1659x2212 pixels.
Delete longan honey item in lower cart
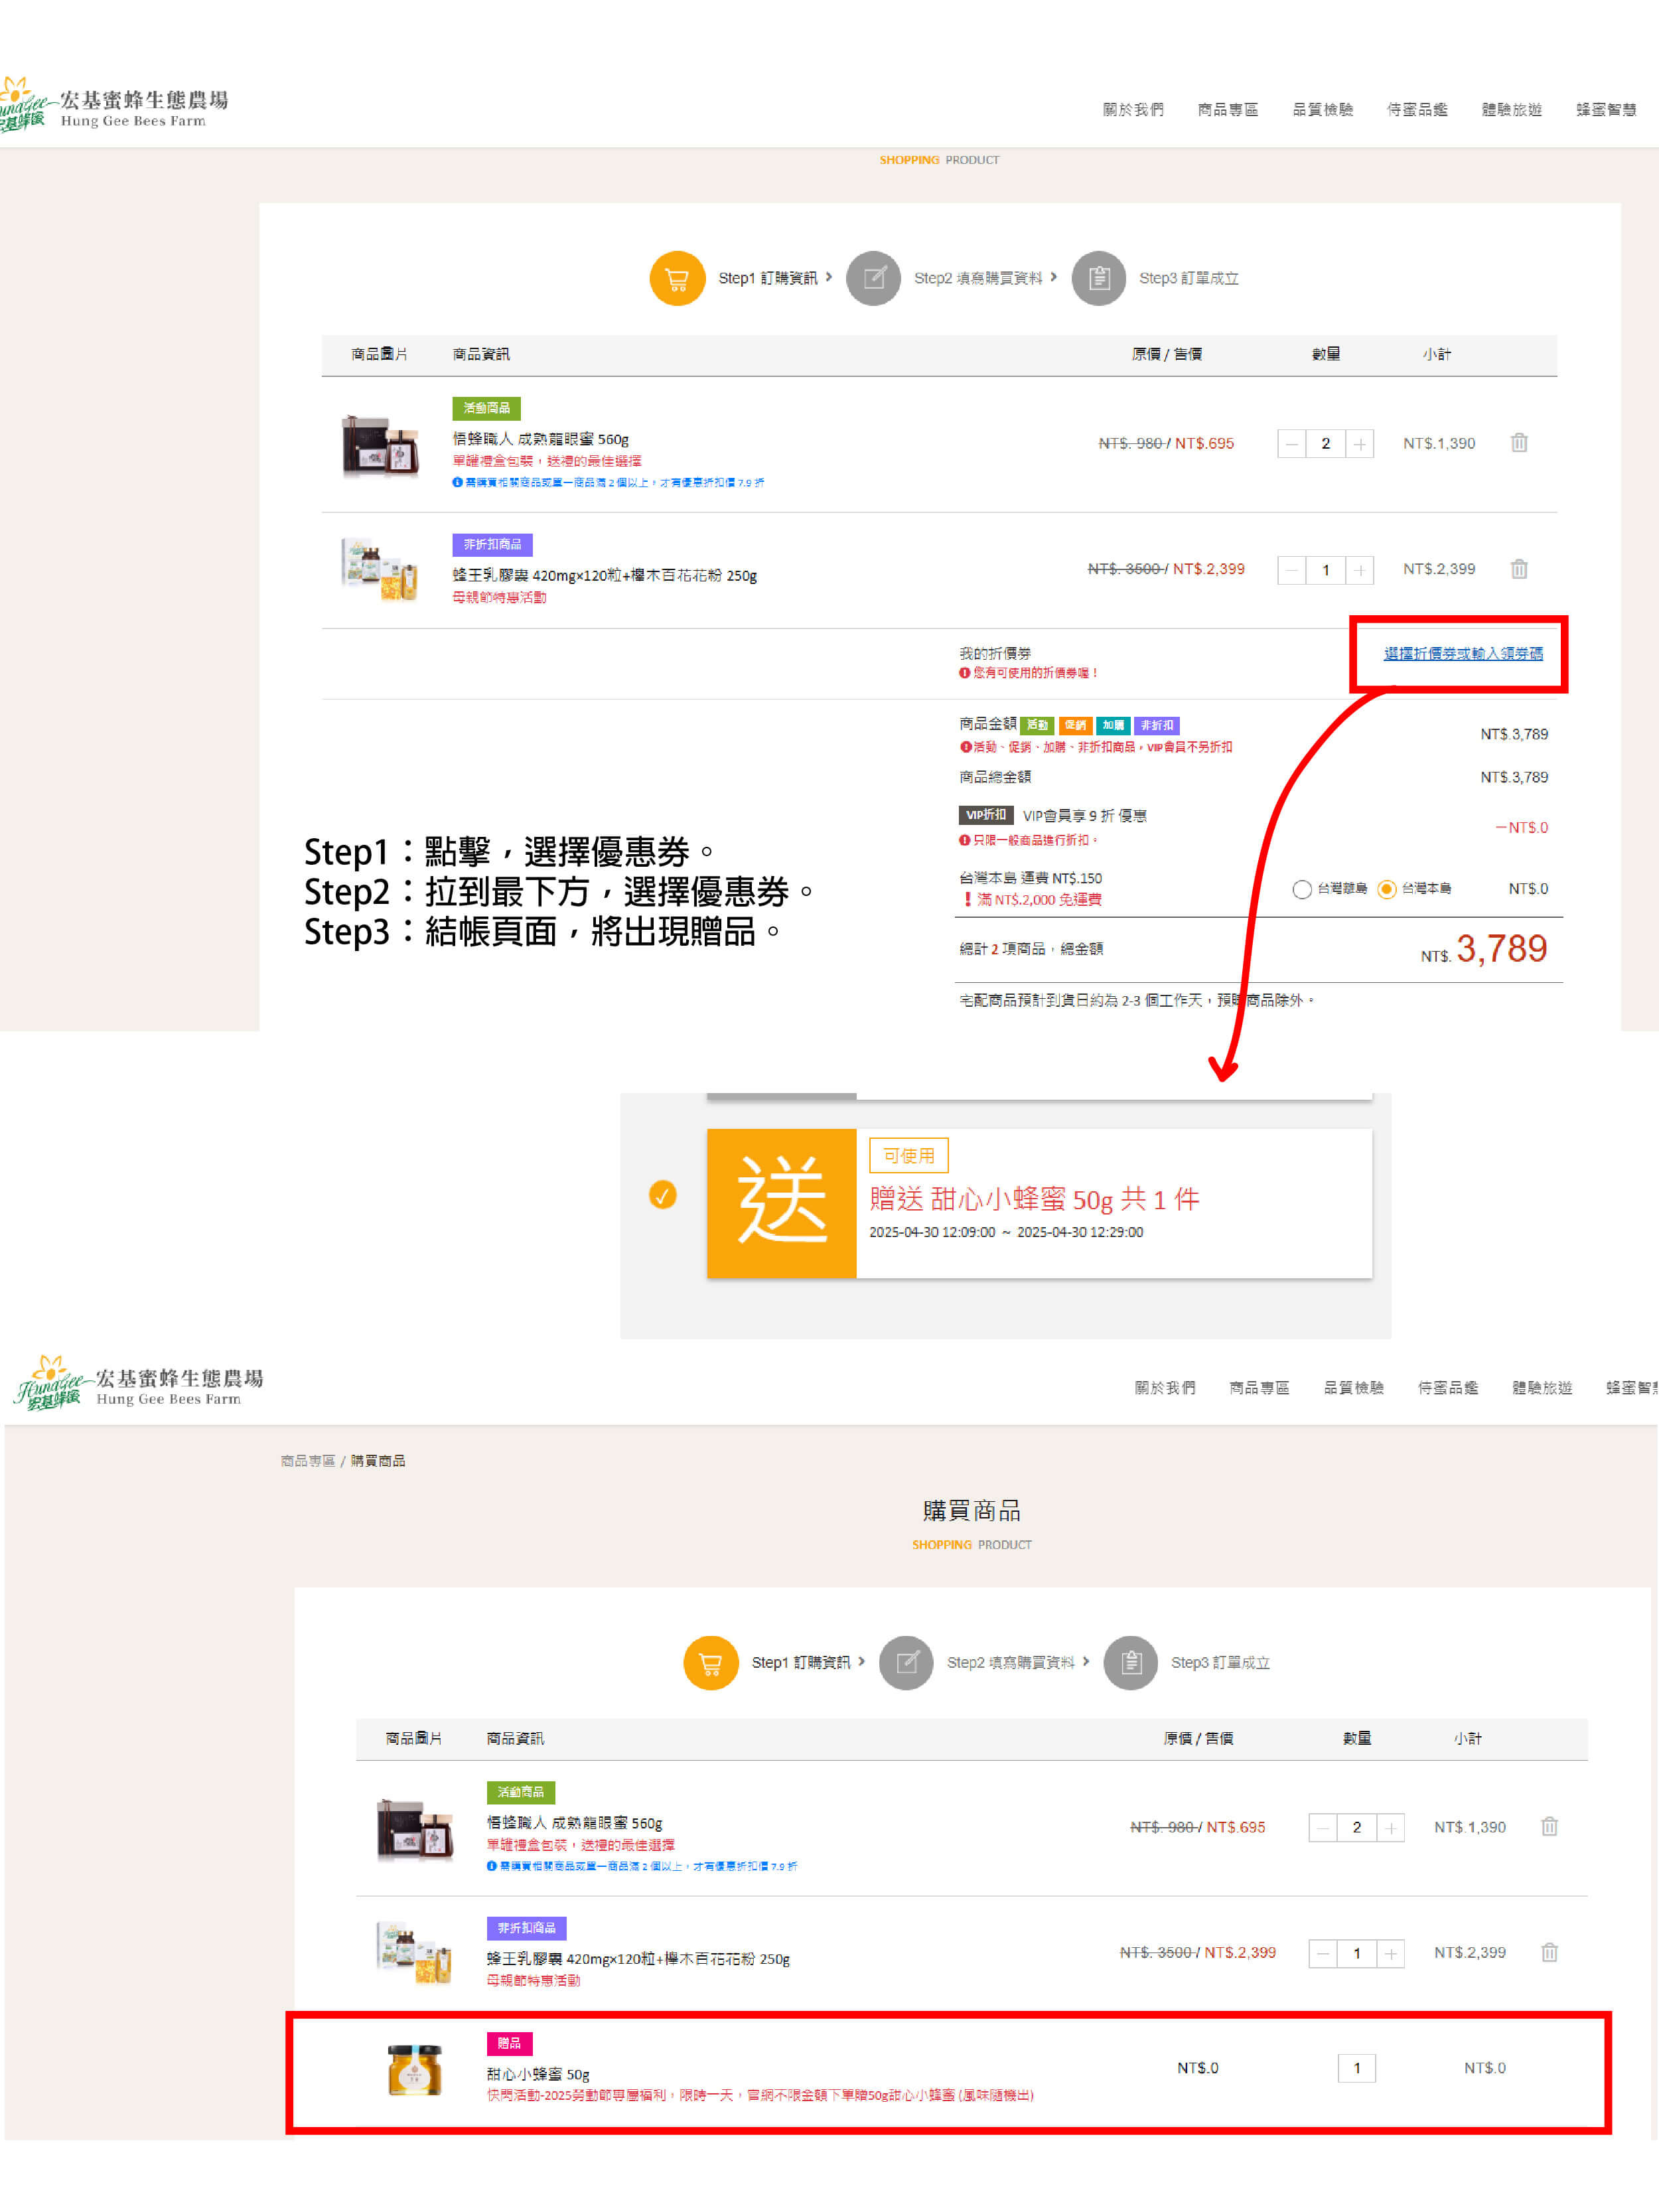1549,1827
